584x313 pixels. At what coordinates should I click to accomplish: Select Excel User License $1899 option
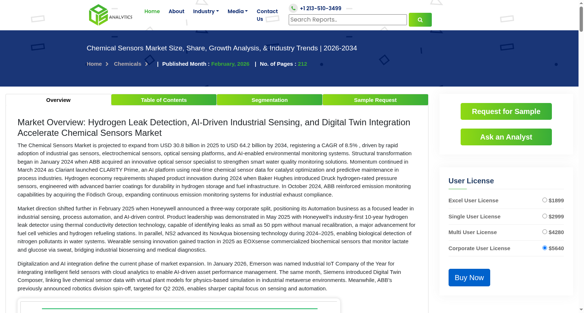pyautogui.click(x=545, y=200)
